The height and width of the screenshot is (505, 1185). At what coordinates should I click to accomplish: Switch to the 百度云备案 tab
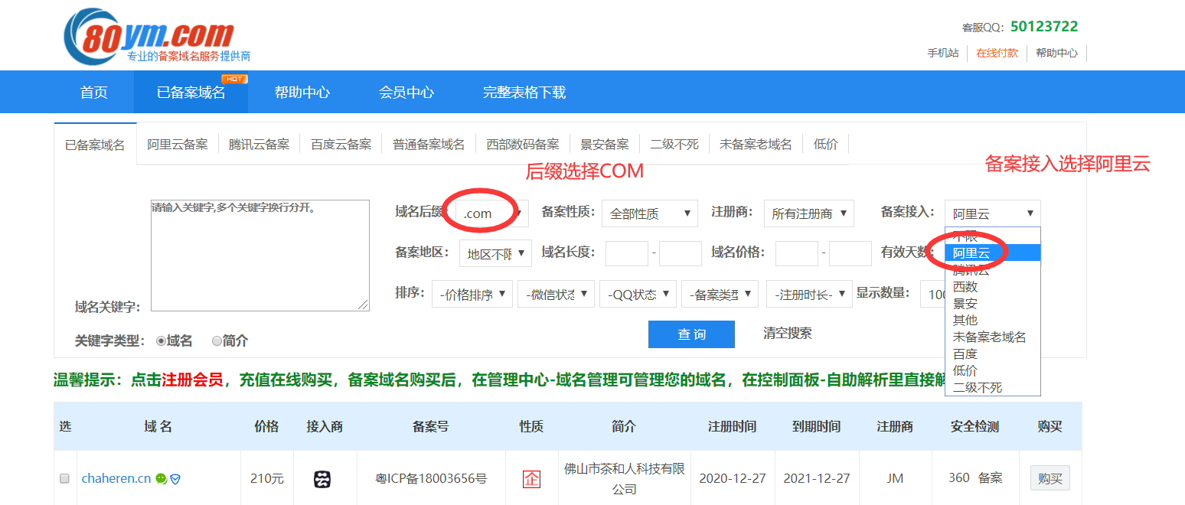click(x=341, y=144)
